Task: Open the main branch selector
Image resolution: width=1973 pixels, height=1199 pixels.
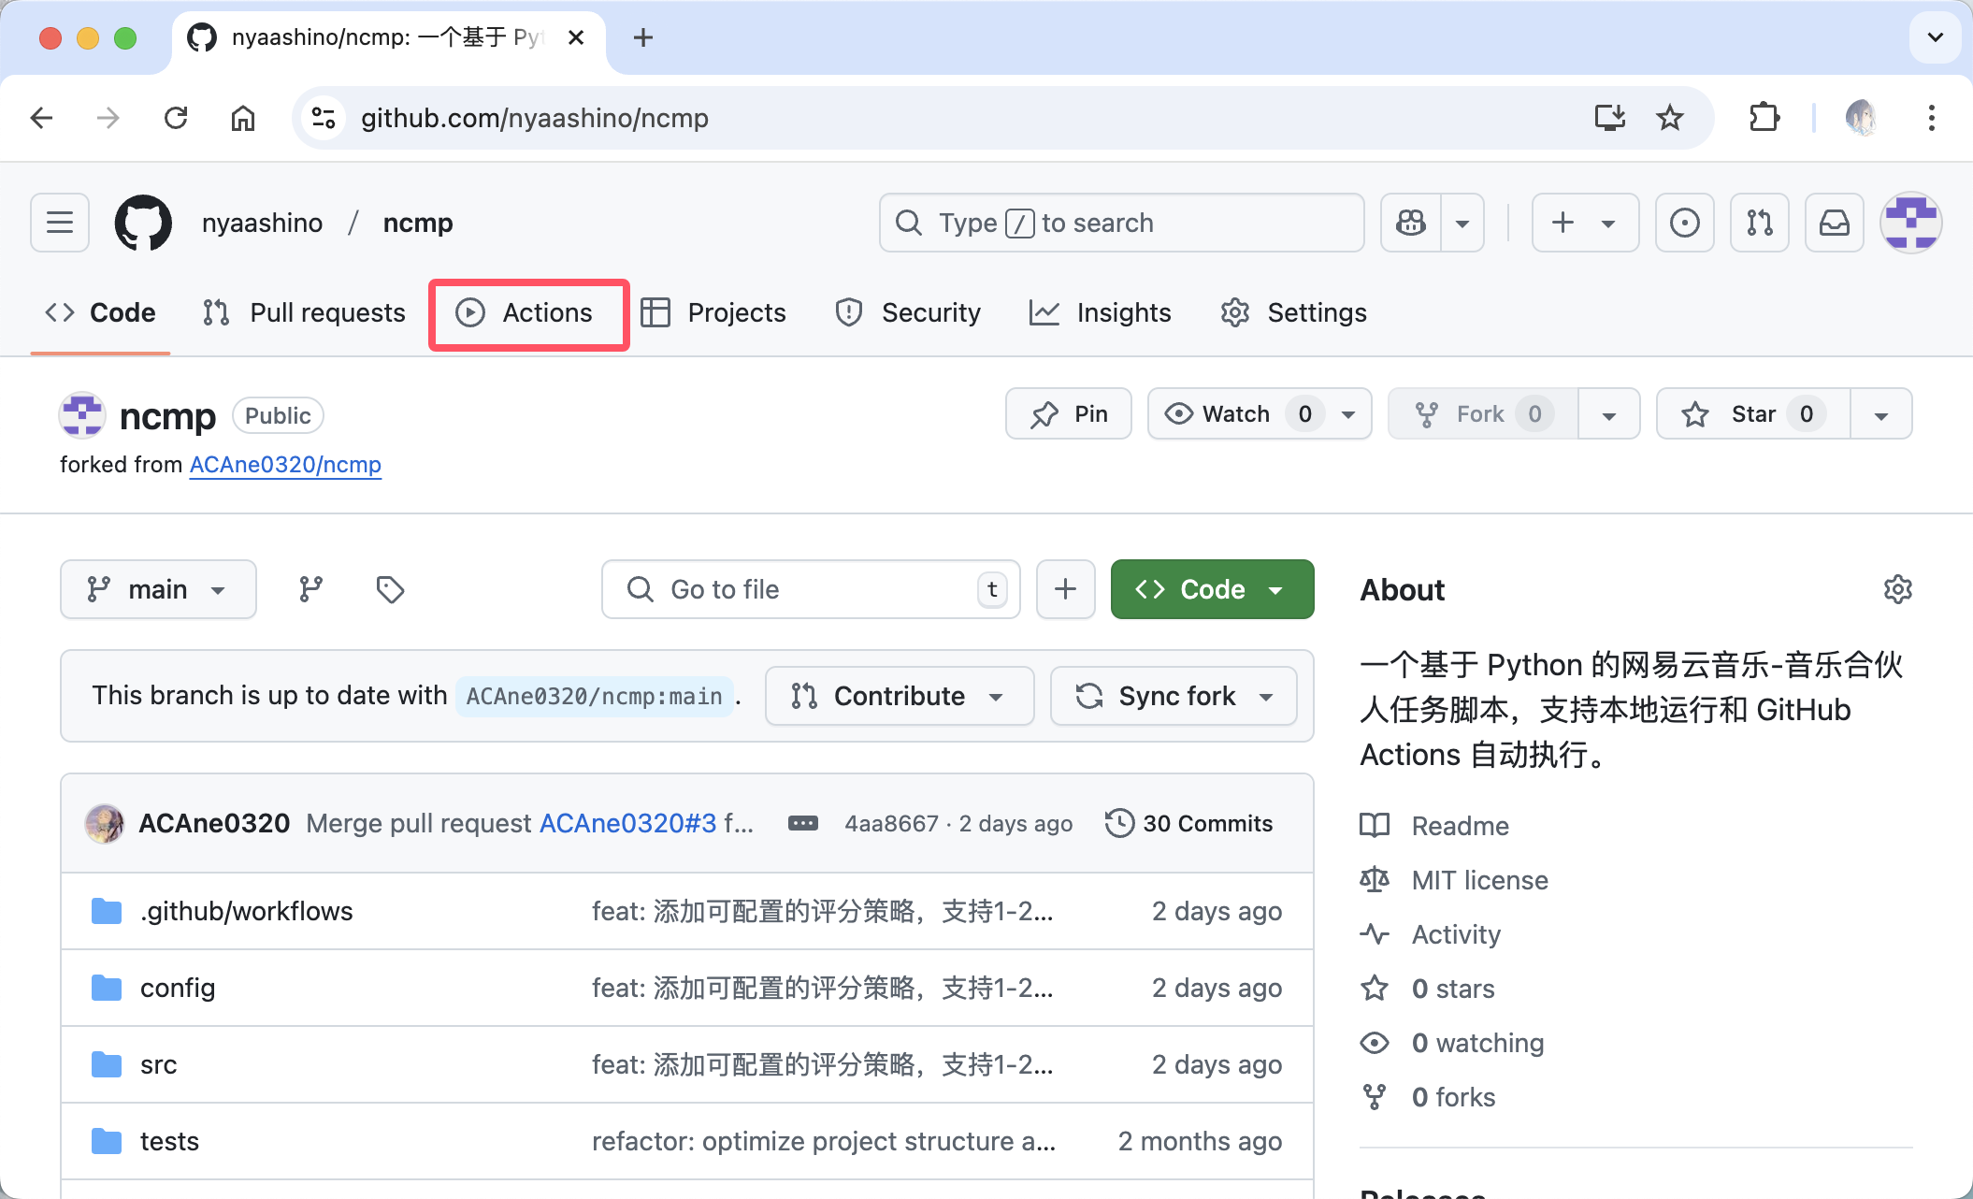Action: [158, 589]
